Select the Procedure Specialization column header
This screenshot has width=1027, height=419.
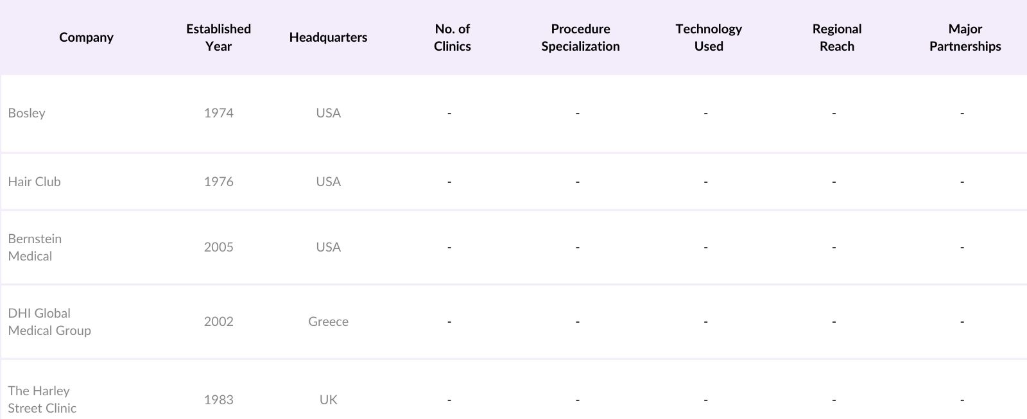tap(580, 37)
